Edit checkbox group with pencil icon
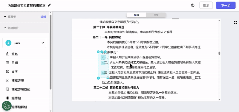Image resolution: width=239 pixels, height=112 pixels. click(x=105, y=52)
